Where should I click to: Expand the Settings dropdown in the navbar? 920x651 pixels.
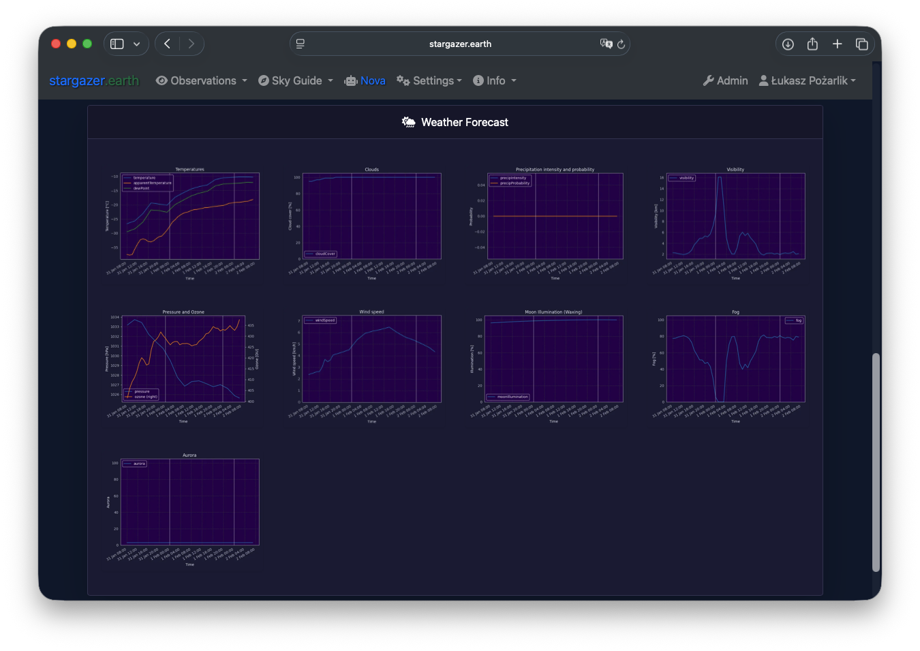click(x=429, y=80)
